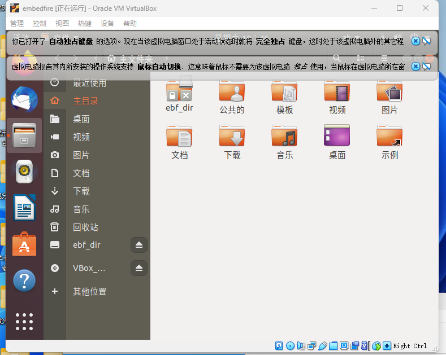Click the display status icon
446x355 pixels.
(344, 345)
